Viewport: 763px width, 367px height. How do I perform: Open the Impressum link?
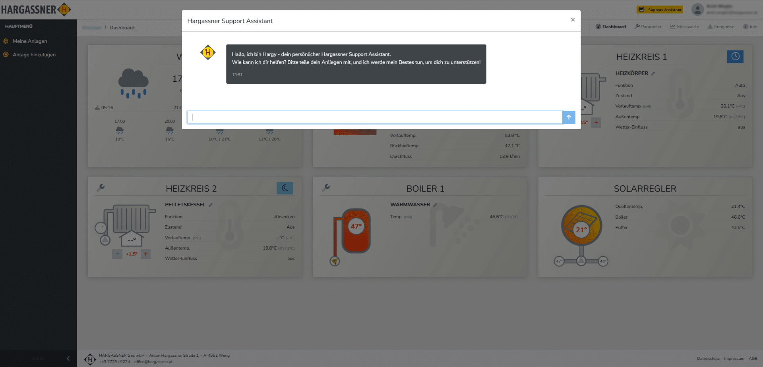pyautogui.click(x=734, y=359)
